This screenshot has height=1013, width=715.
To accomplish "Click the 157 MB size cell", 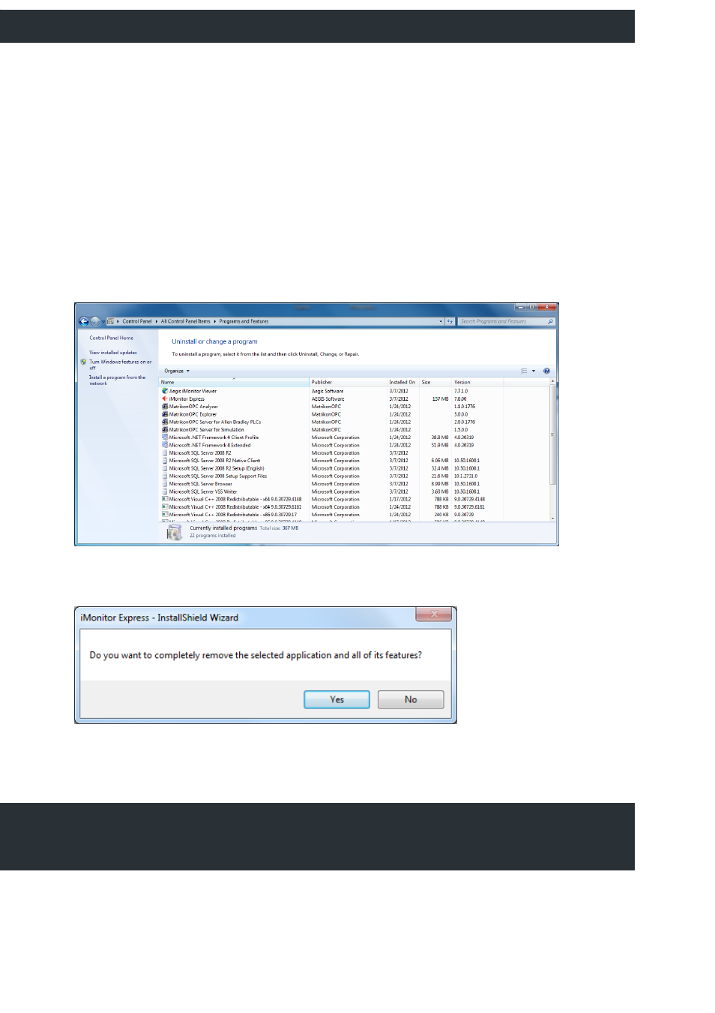I will [440, 398].
